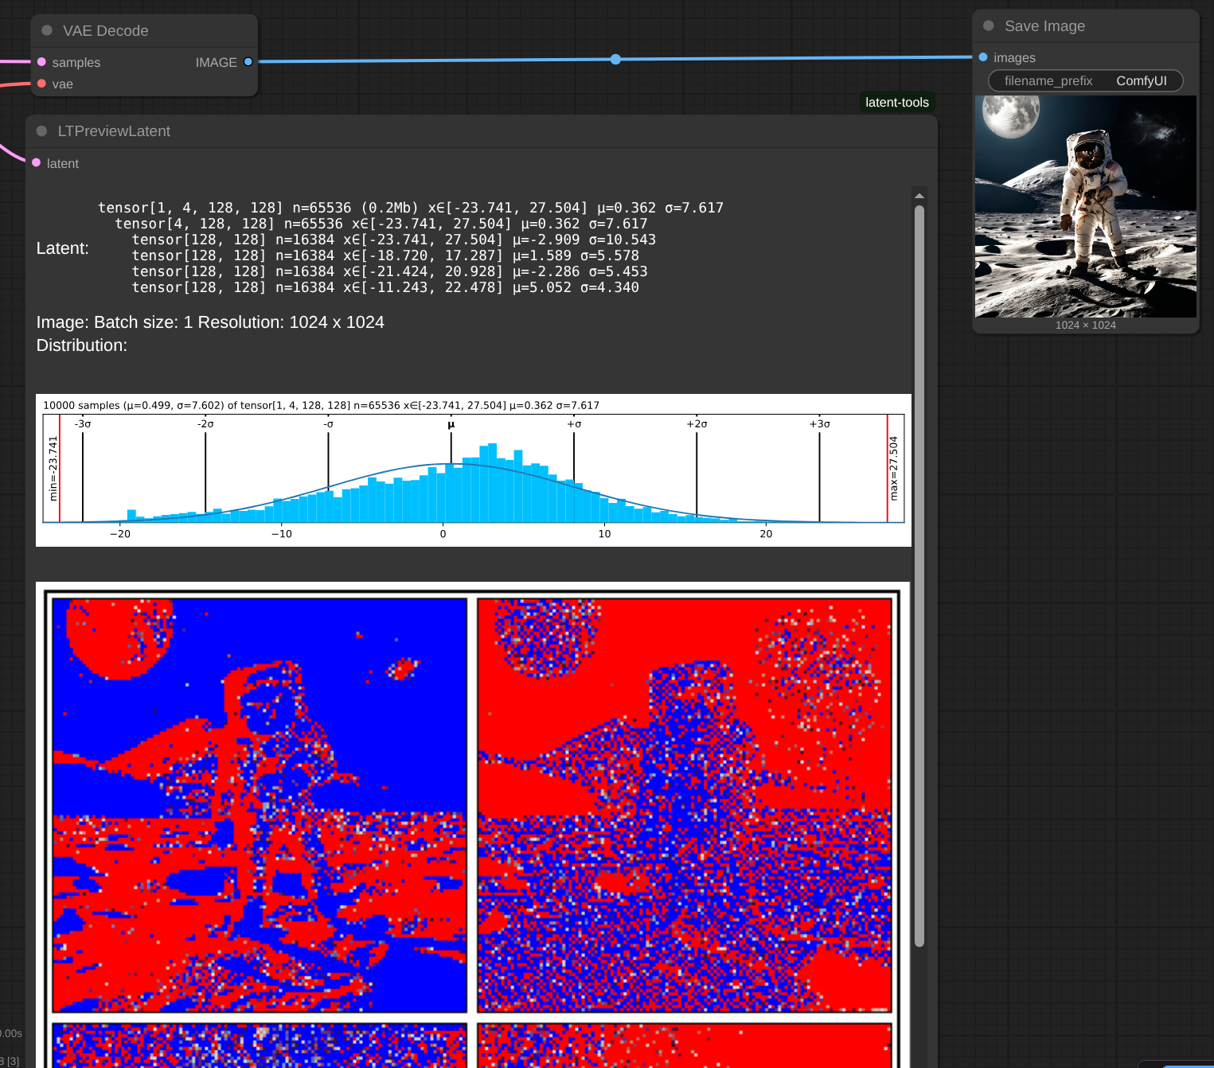
Task: Collapse the LTPreviewLatent node using its dot
Action: click(x=42, y=131)
